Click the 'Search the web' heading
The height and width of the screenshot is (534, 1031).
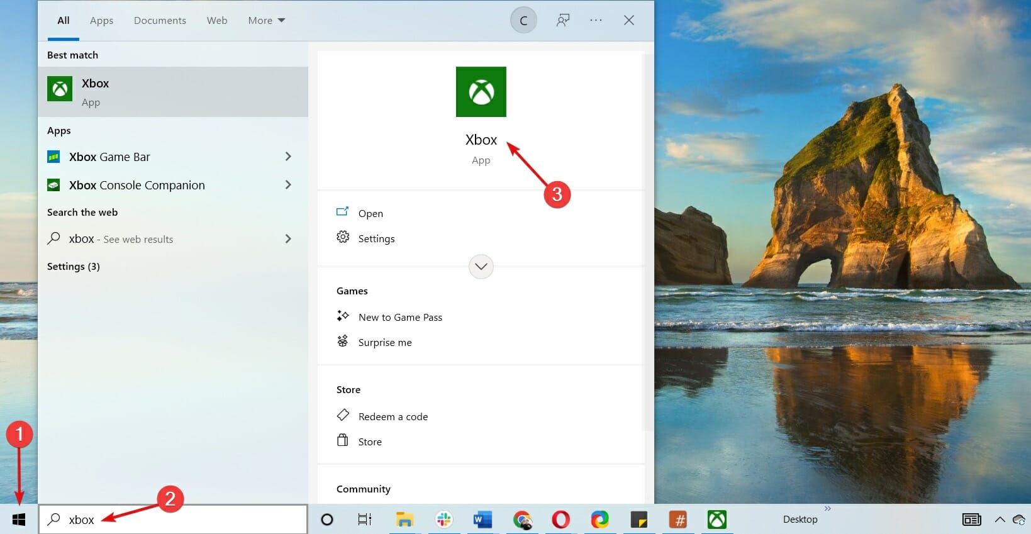(x=82, y=213)
